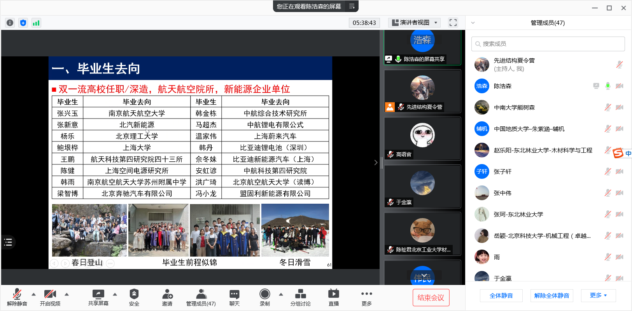Viewport: 632px width, 311px height.
Task: Check the green network signal icon
Action: click(x=36, y=23)
